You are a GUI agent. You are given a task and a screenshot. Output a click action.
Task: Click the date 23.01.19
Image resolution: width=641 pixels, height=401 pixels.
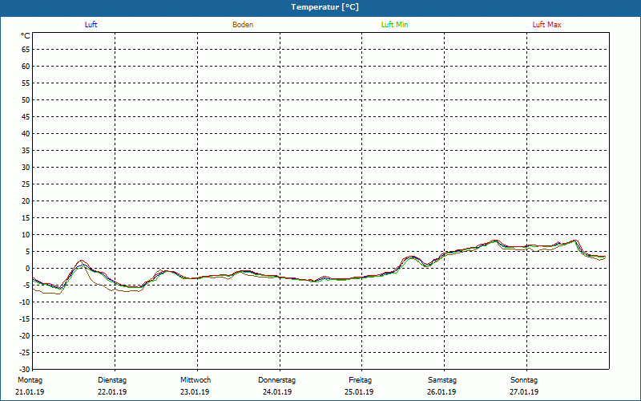(x=195, y=392)
